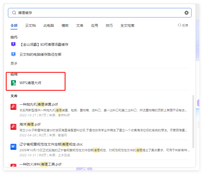Click question icon next to 云文档缓存路径 tip
The width and height of the screenshot is (203, 174).
pyautogui.click(x=13, y=54)
